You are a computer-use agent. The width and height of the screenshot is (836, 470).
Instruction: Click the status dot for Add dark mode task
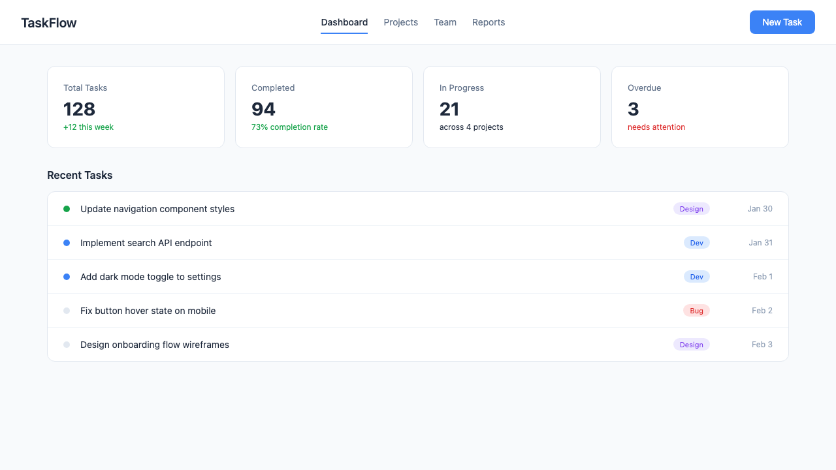67,277
